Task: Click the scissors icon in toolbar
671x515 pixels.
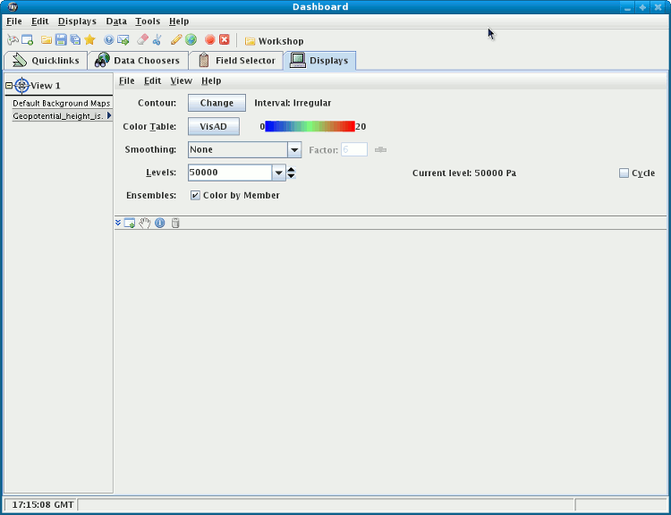Action: coord(157,40)
